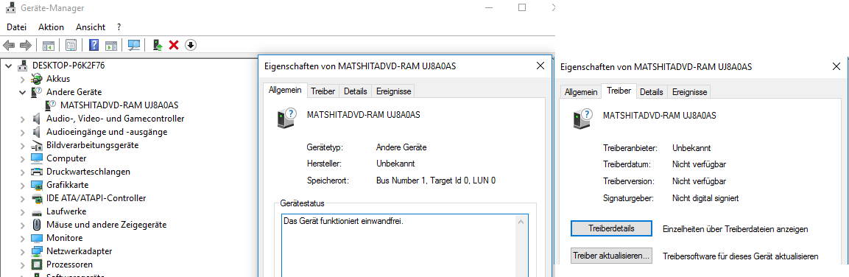849x277 pixels.
Task: Select MATSHITADVD-RAM UJ8A0AS in device tree
Action: point(120,105)
